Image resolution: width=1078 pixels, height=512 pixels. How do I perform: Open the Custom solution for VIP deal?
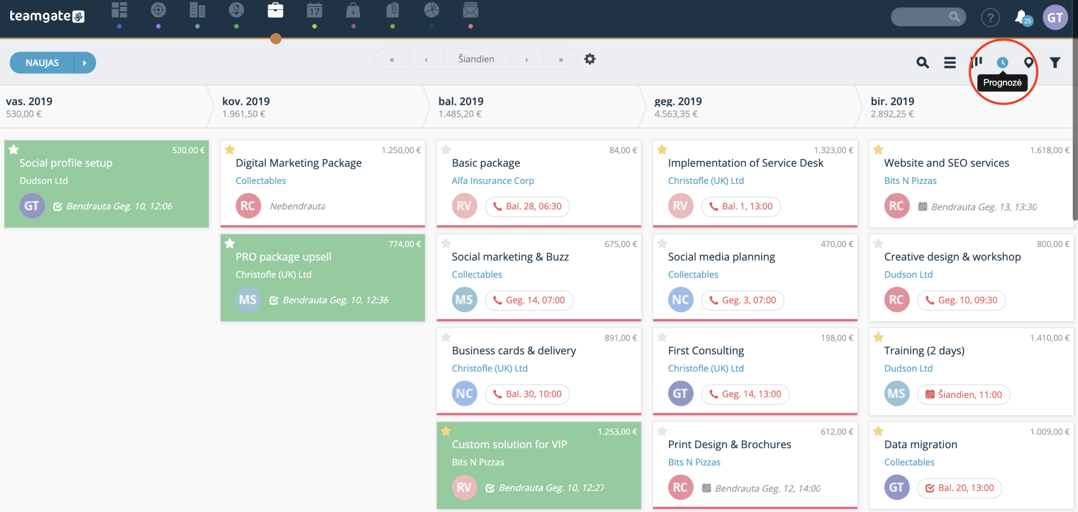click(x=510, y=445)
